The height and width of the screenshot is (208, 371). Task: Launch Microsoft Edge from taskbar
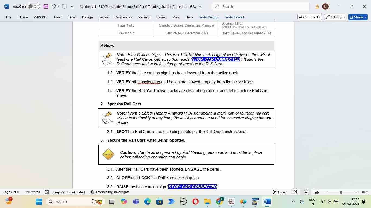[x=147, y=201]
